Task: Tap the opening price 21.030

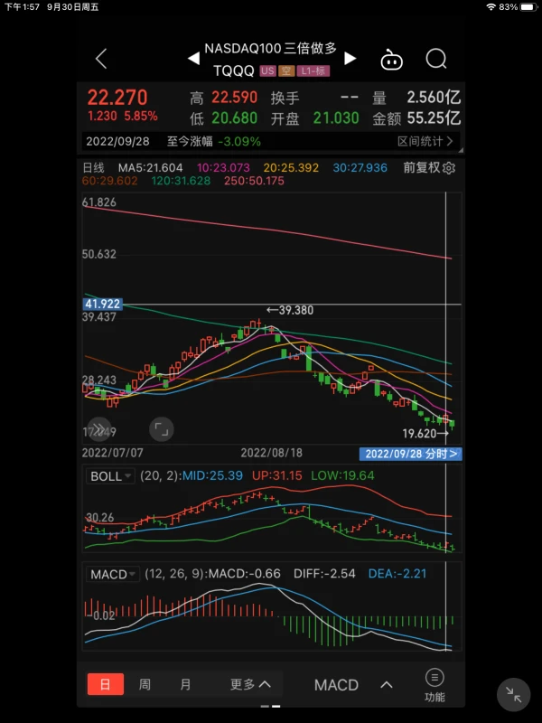Action: (x=336, y=118)
